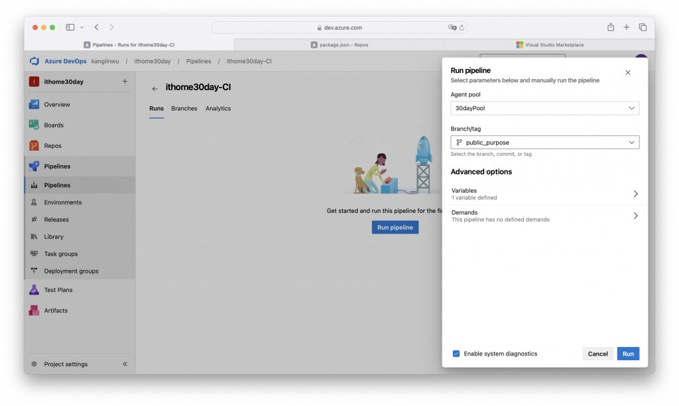Open the Agent pool 30dayPool dropdown
Viewport: 679px width, 406px height.
[545, 108]
